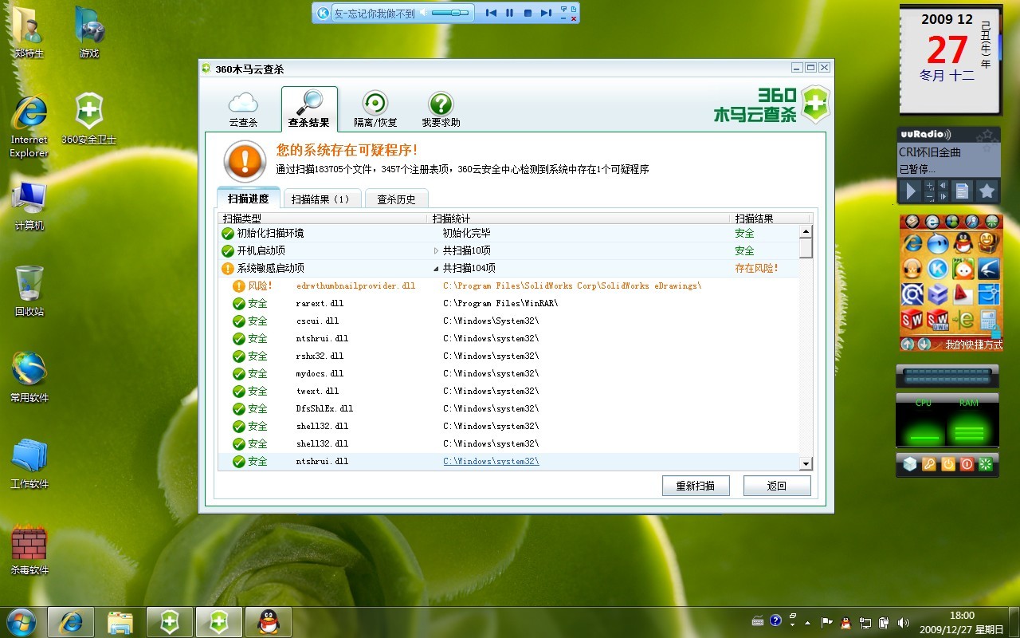1020x638 pixels.
Task: Close the music player bar with red X
Action: 573,18
